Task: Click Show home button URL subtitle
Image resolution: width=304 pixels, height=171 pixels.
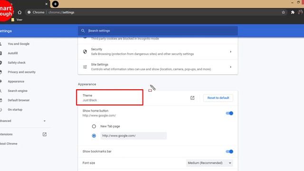Action: click(99, 115)
